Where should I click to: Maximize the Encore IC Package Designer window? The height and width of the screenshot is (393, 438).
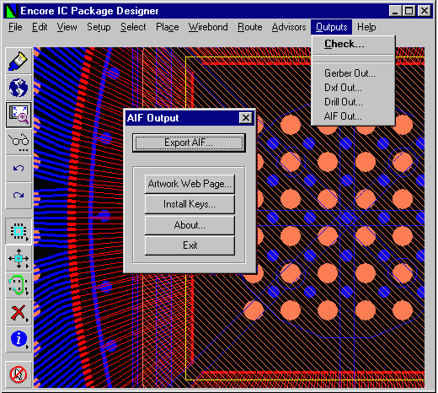click(409, 11)
